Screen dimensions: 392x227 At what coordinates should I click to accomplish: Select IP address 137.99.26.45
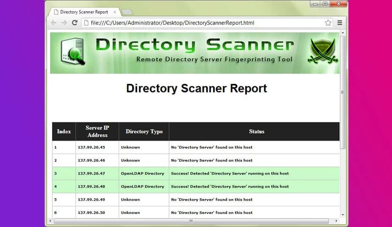[91, 147]
